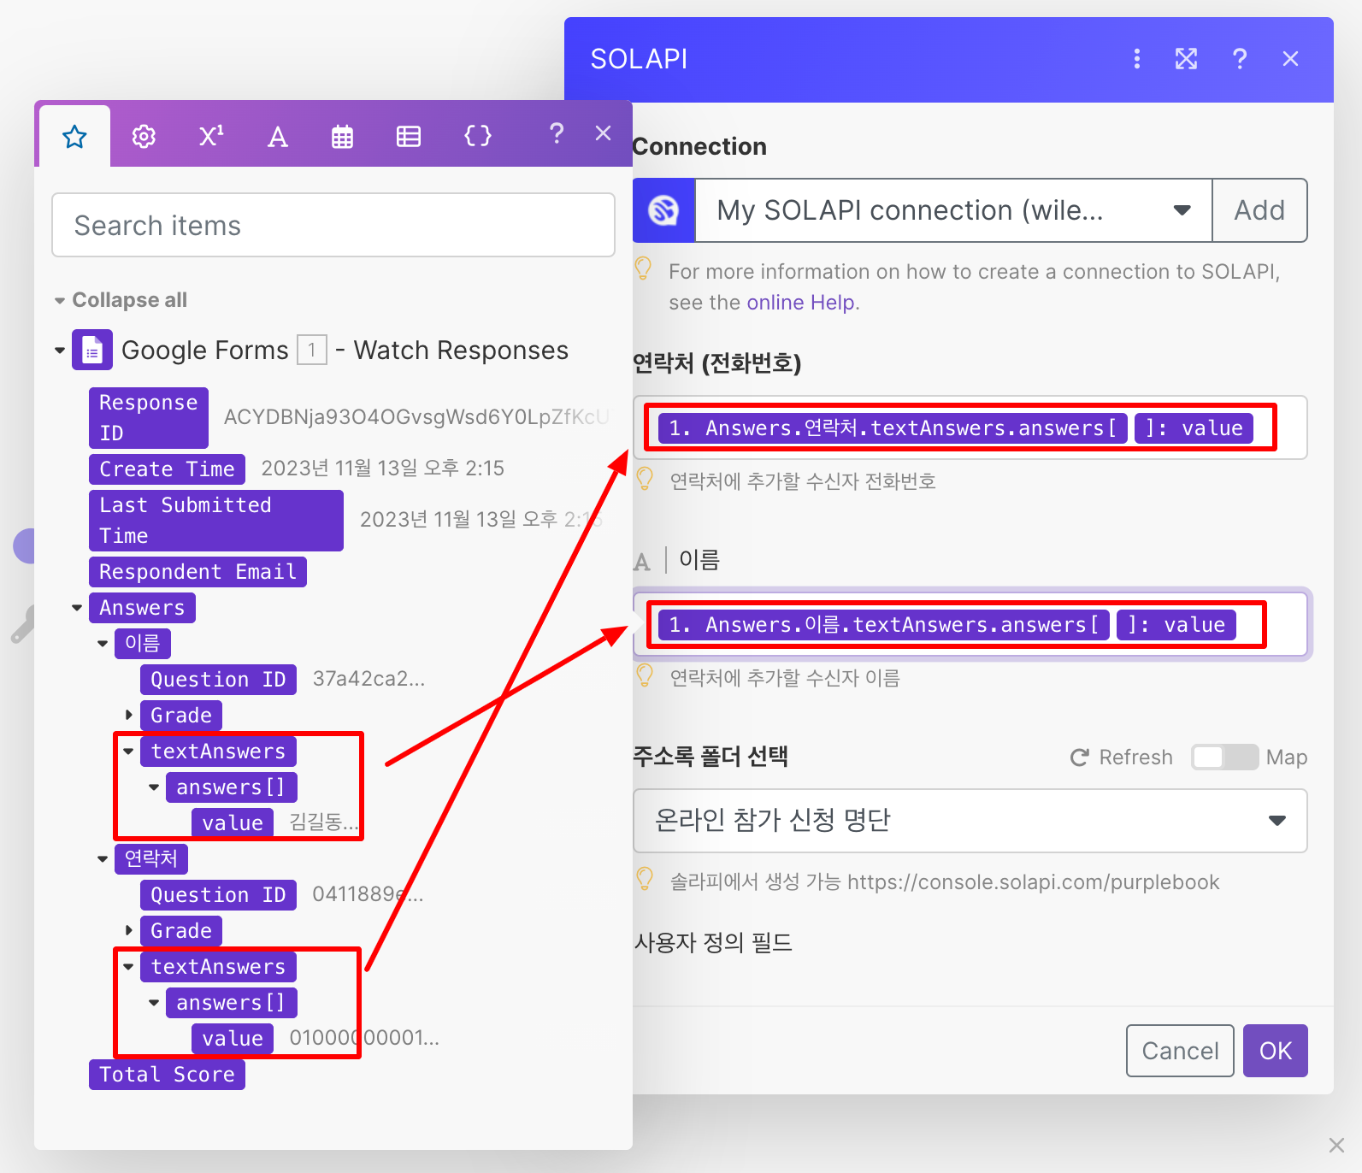The height and width of the screenshot is (1173, 1362).
Task: Select value 01000000001 item
Action: click(x=233, y=1039)
